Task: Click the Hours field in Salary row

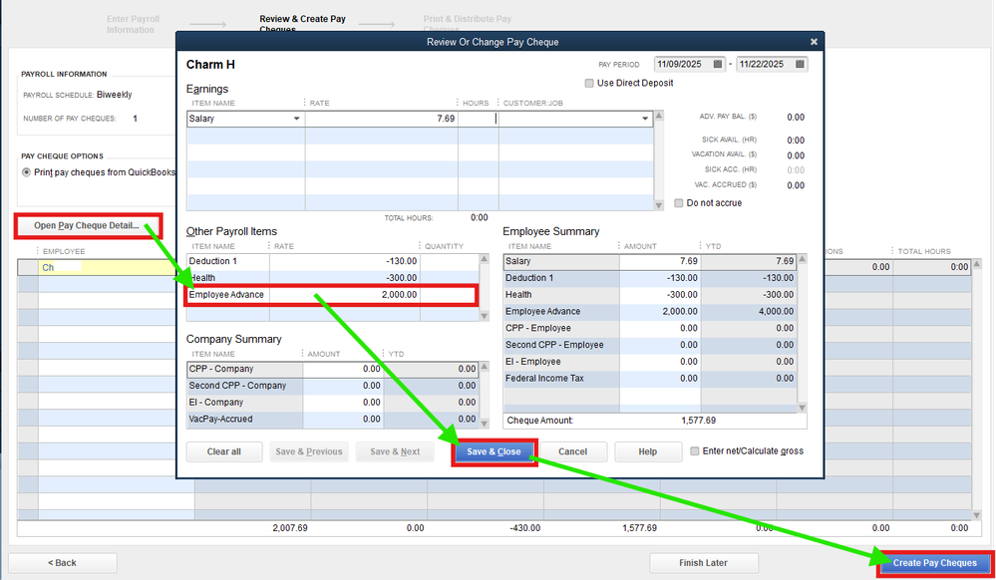Action: coord(477,119)
